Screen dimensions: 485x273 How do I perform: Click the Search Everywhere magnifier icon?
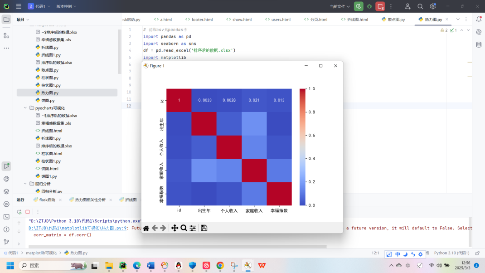420,6
